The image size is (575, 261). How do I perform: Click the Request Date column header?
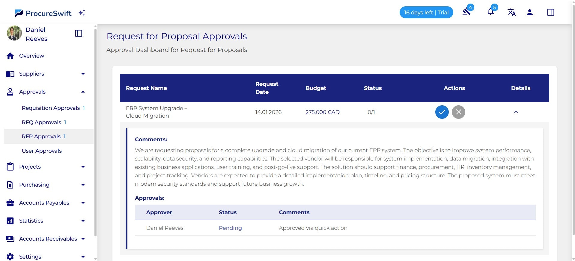[267, 88]
